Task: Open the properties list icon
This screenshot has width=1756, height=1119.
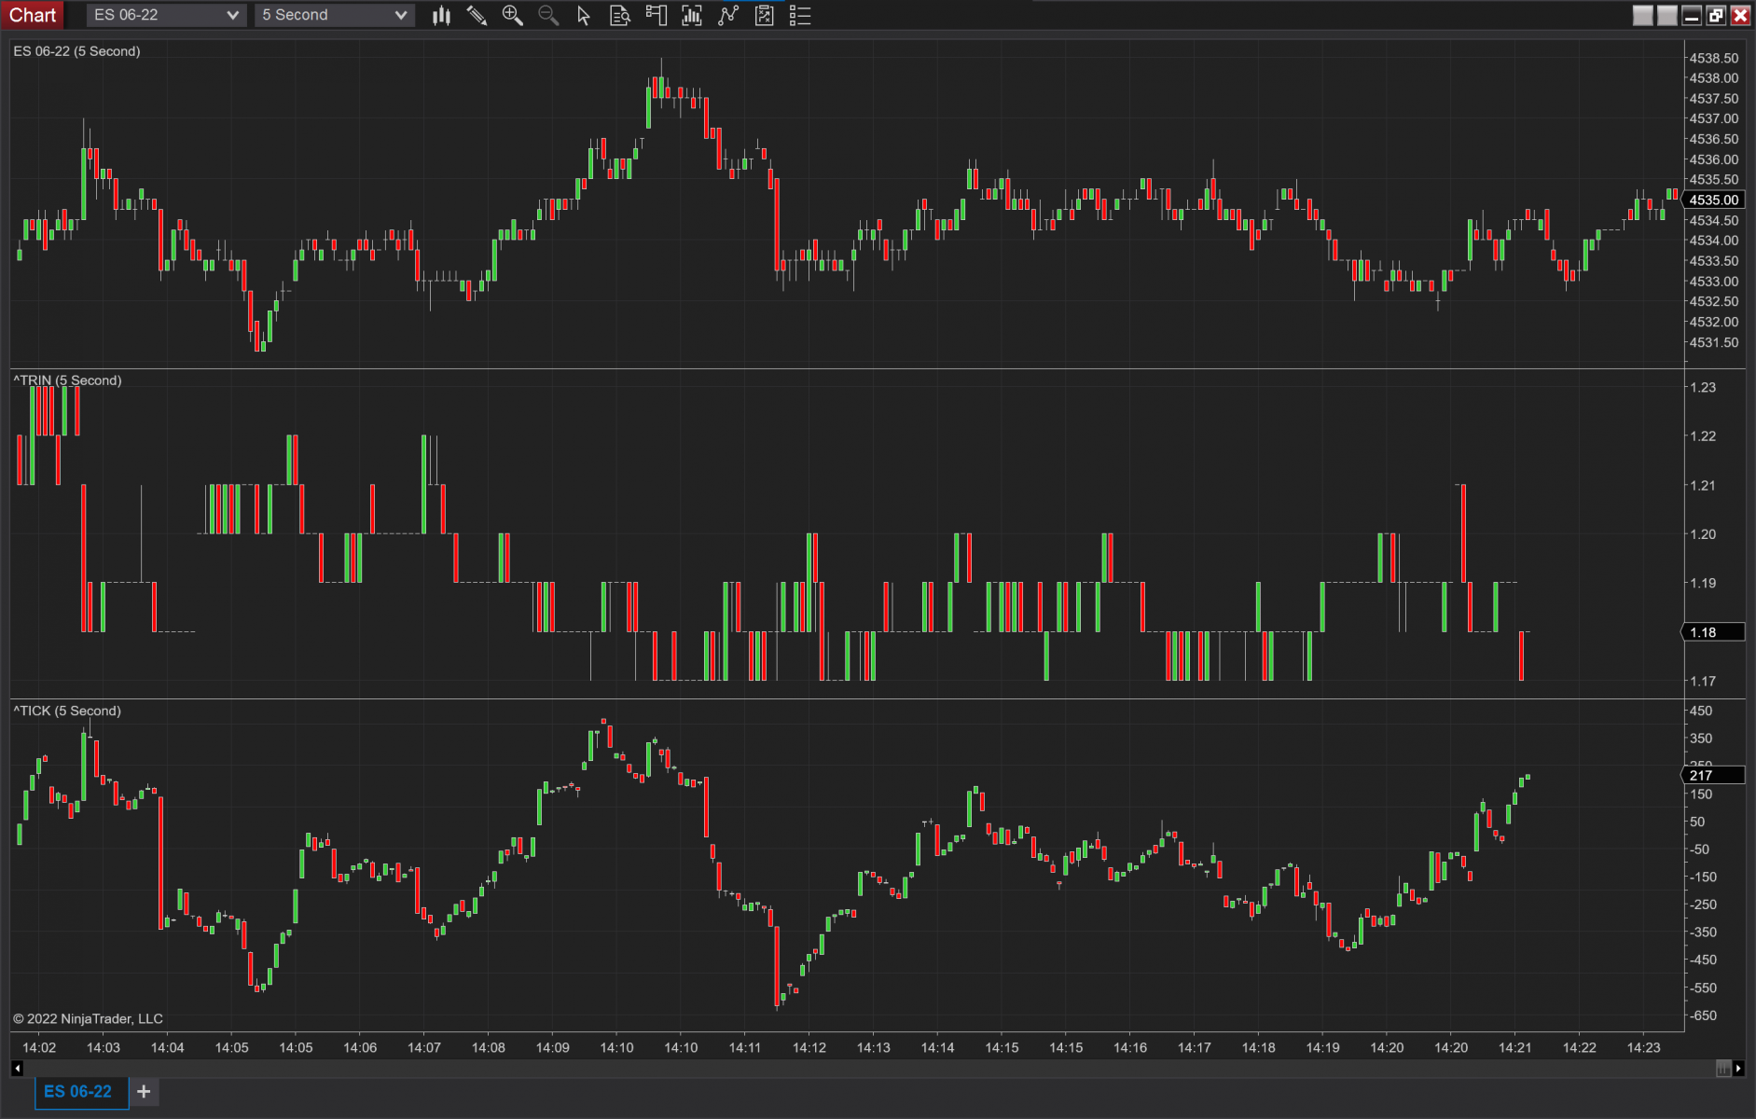Action: 800,15
